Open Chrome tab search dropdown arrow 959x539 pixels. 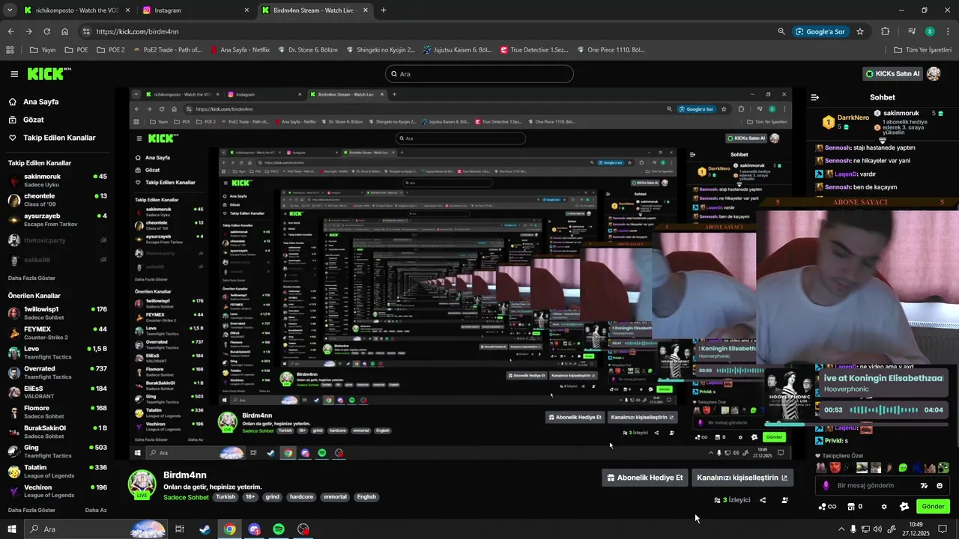click(x=10, y=10)
